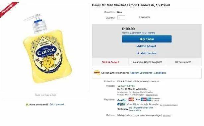Select the 30-day returns tab
Screen dimensions: 204x126
(x=183, y=62)
